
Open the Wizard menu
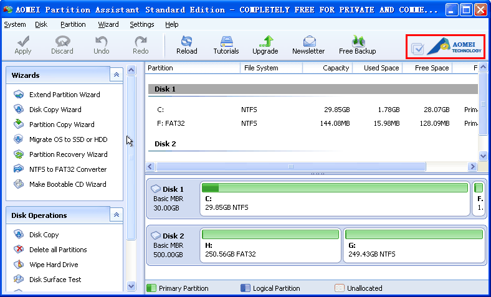108,24
